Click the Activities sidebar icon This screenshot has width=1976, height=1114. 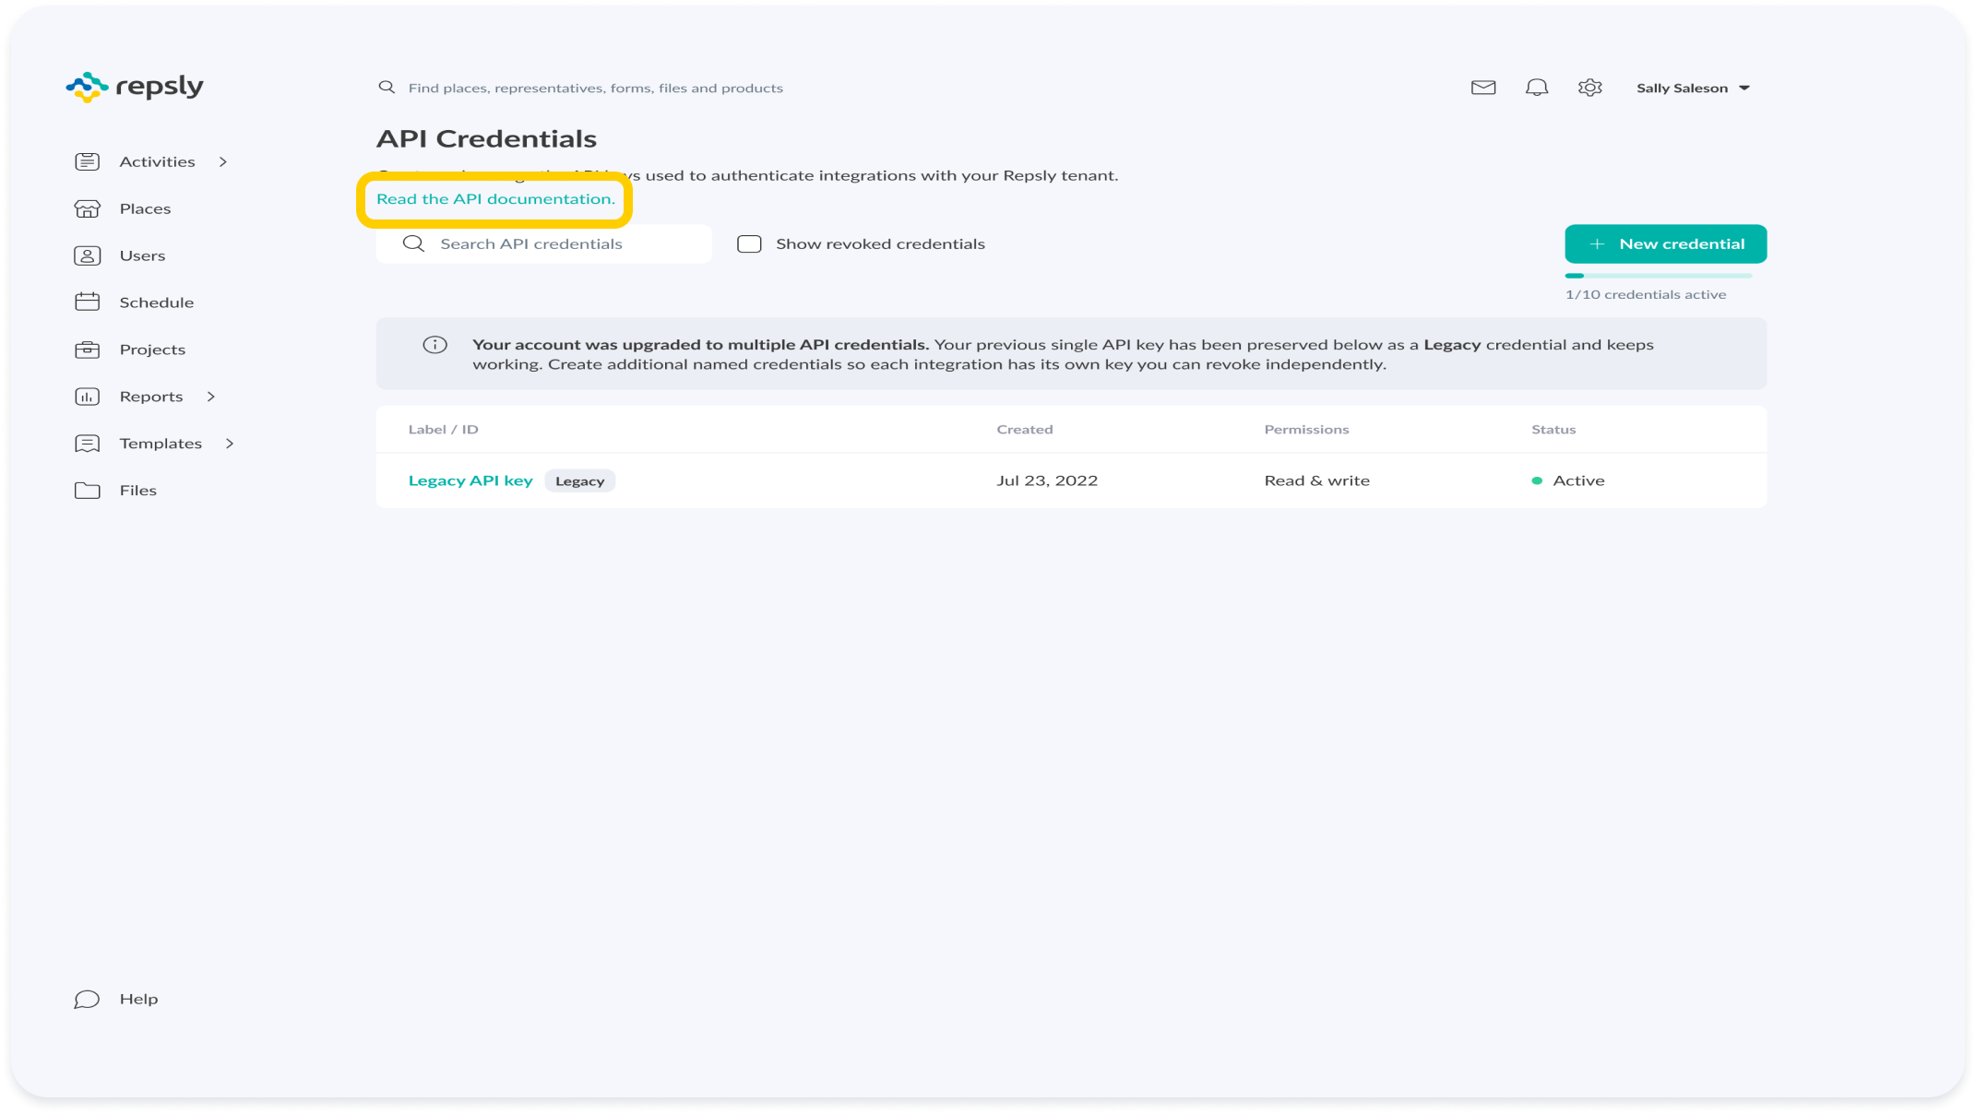tap(87, 161)
